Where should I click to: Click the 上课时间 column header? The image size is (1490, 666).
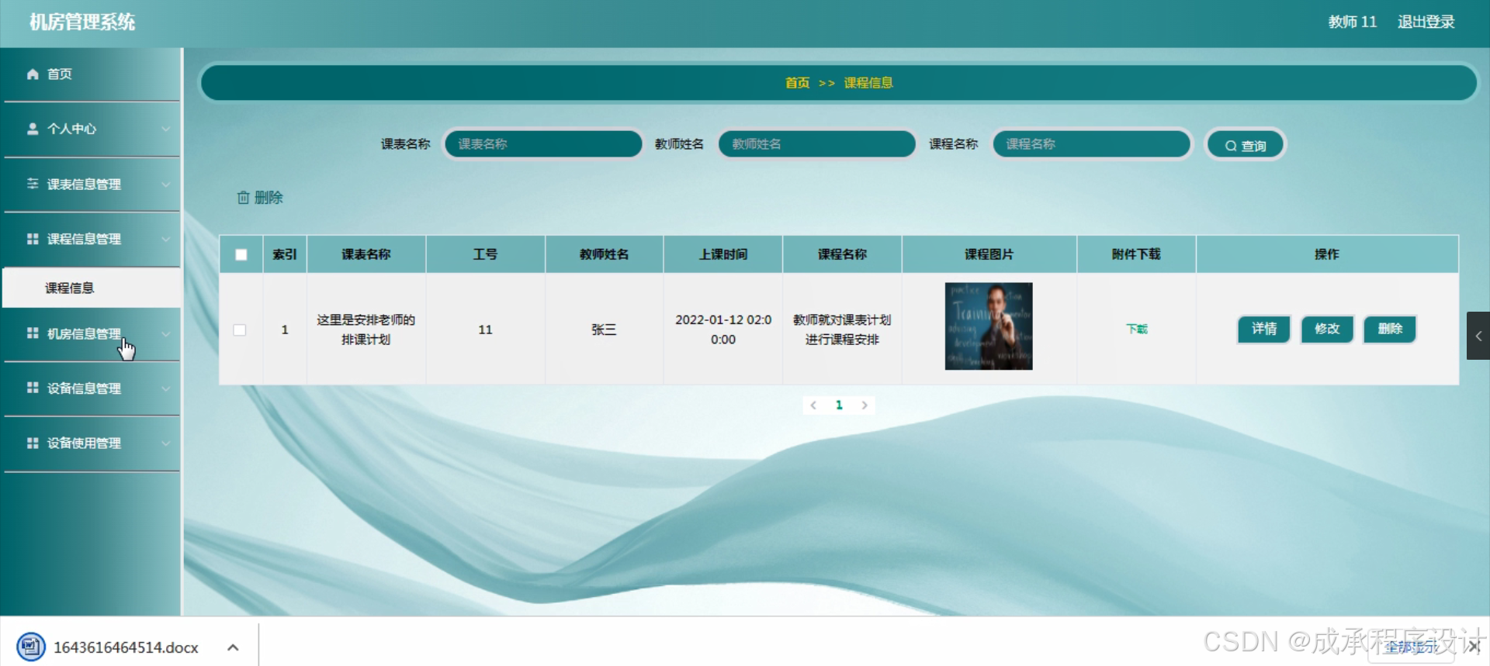coord(723,254)
